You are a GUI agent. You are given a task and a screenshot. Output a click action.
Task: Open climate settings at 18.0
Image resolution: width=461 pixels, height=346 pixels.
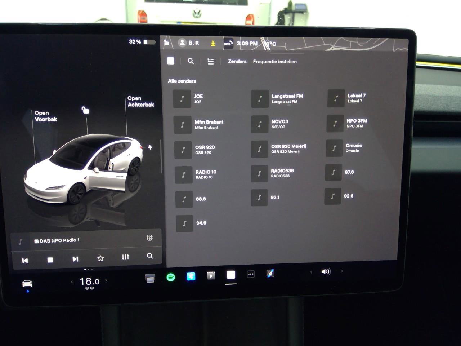89,281
